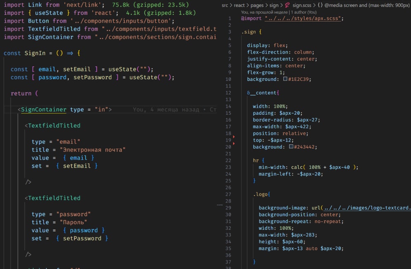The image size is (411, 269).
Task: Click the '../components/inputs/button' import path
Action: pyautogui.click(x=122, y=21)
